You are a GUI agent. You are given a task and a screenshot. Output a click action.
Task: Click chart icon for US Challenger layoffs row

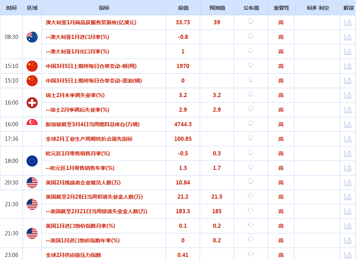point(348,183)
